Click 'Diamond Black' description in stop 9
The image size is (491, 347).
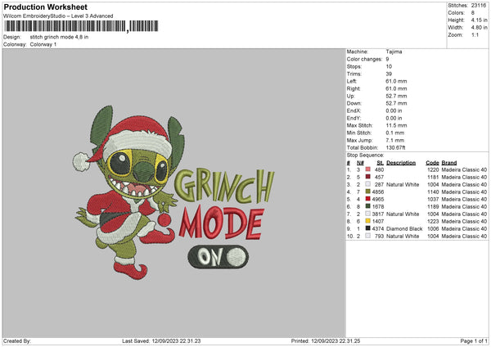pos(404,228)
